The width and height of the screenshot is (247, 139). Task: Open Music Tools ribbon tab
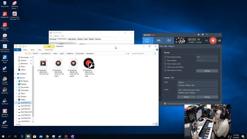coord(49,50)
